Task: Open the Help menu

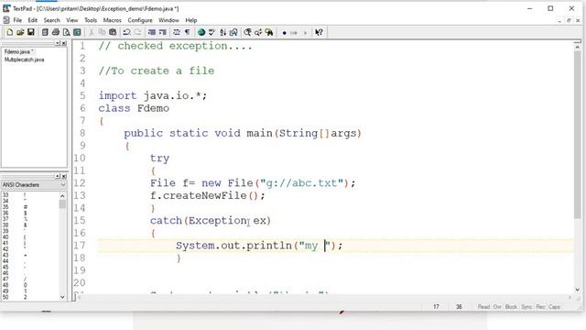Action: pyautogui.click(x=191, y=20)
